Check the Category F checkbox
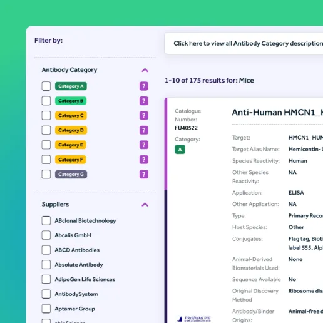This screenshot has width=323, height=323. (x=46, y=160)
